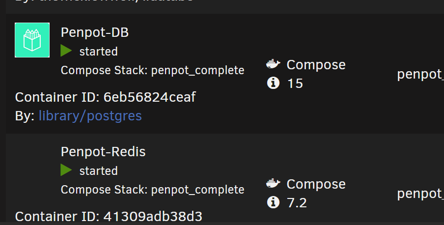Click the started status text for Penpot-DB
The width and height of the screenshot is (444, 225).
[99, 52]
